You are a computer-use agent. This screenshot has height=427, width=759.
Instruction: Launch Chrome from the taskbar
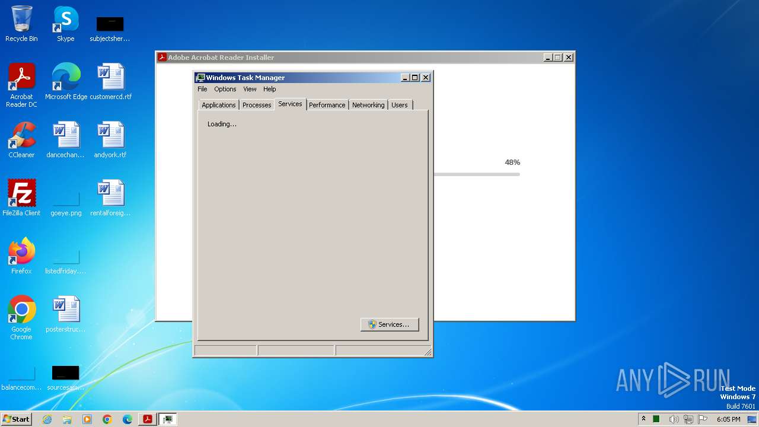(107, 419)
